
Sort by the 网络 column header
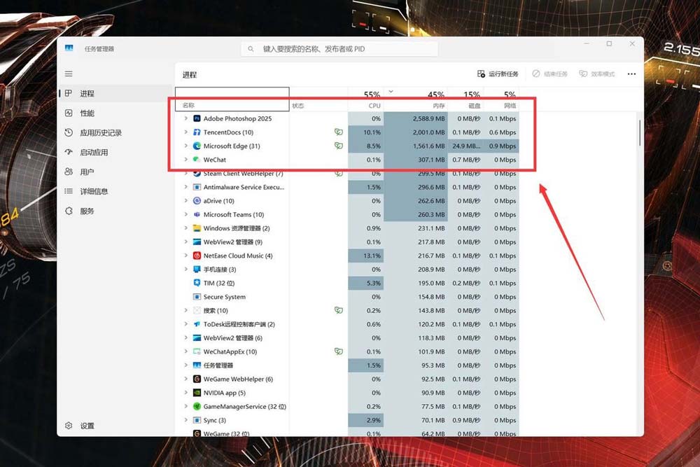coord(501,99)
